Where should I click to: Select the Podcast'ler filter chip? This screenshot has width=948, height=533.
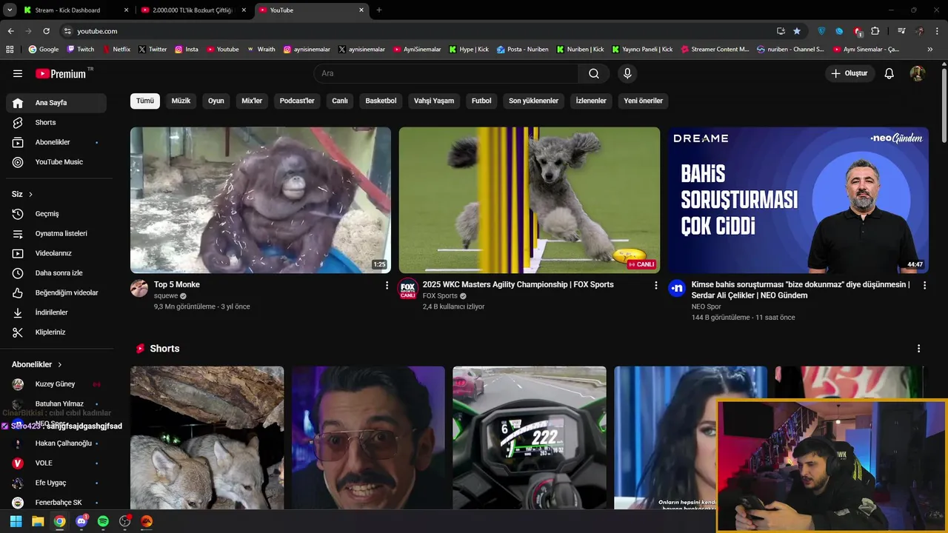(297, 101)
